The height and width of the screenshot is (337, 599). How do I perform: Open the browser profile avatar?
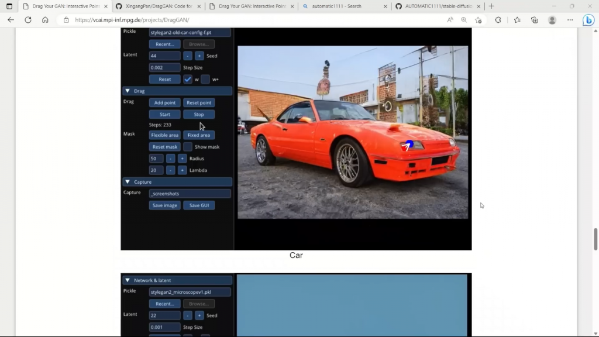point(552,19)
